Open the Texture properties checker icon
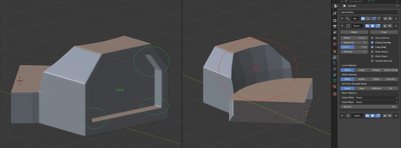 pos(335,94)
